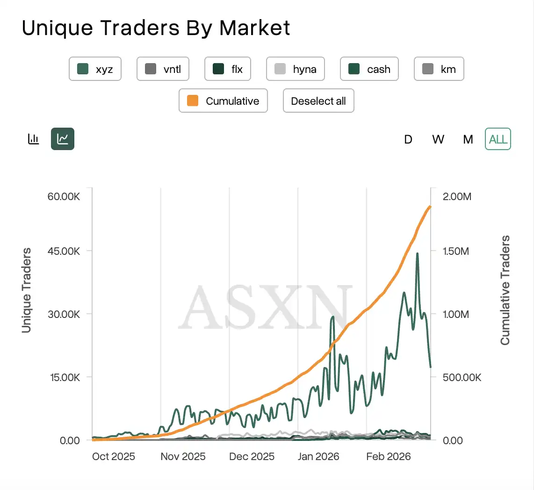The height and width of the screenshot is (490, 534).
Task: Toggle the xyz market series
Action: (x=95, y=69)
